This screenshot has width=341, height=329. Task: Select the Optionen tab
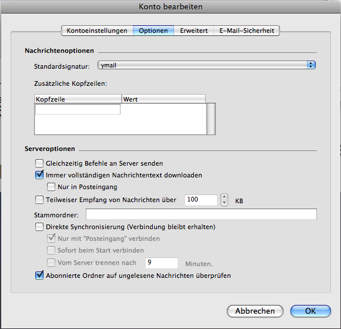point(153,31)
